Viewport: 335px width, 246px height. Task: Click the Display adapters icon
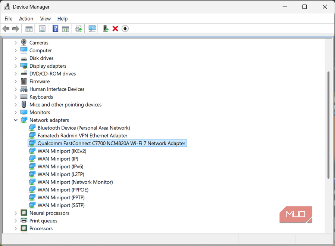(24, 66)
